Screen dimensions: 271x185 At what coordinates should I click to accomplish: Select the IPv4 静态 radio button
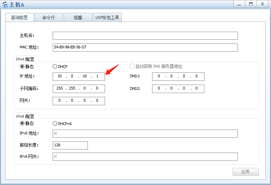22,67
